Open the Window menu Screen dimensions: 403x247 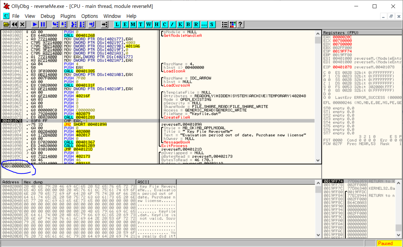pos(112,16)
